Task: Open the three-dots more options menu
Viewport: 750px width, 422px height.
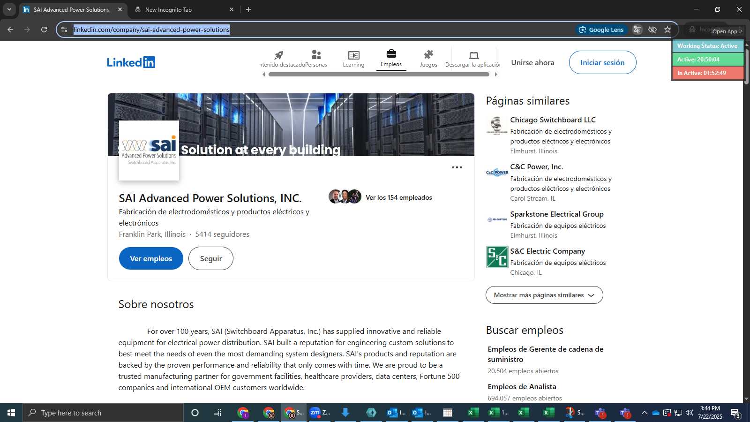Action: 457,167
